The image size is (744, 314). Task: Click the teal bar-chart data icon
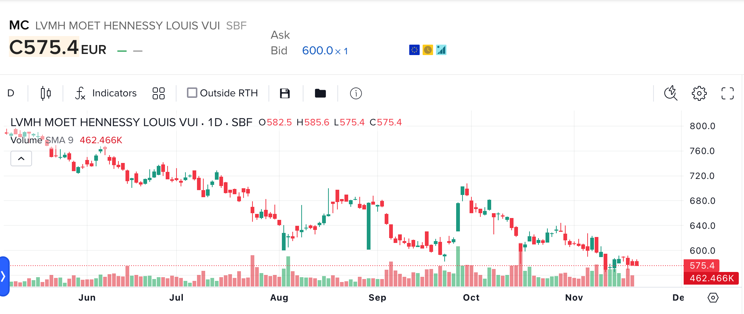tap(441, 49)
